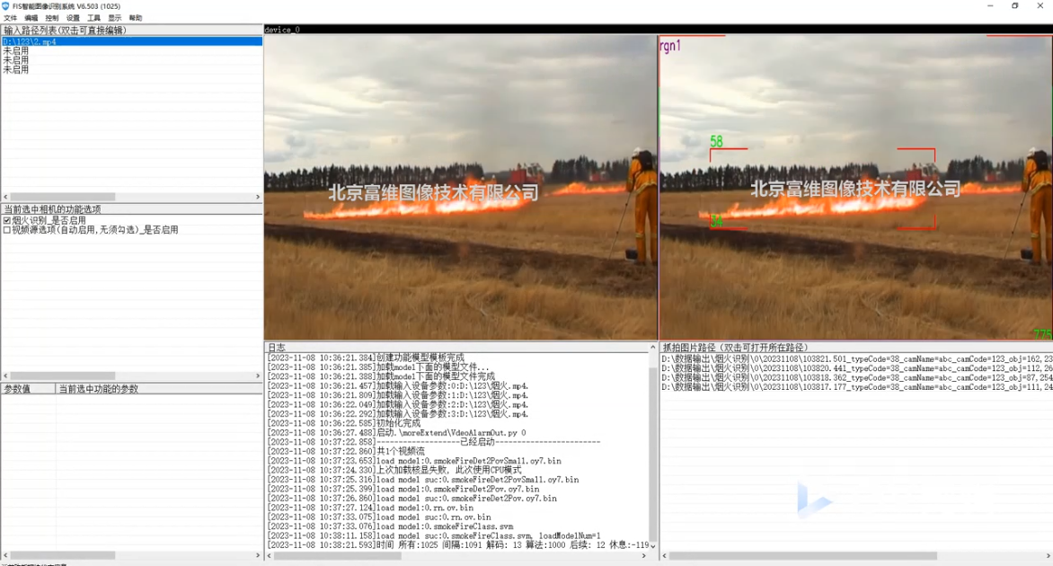Click the 参数值 column header

tap(28, 389)
